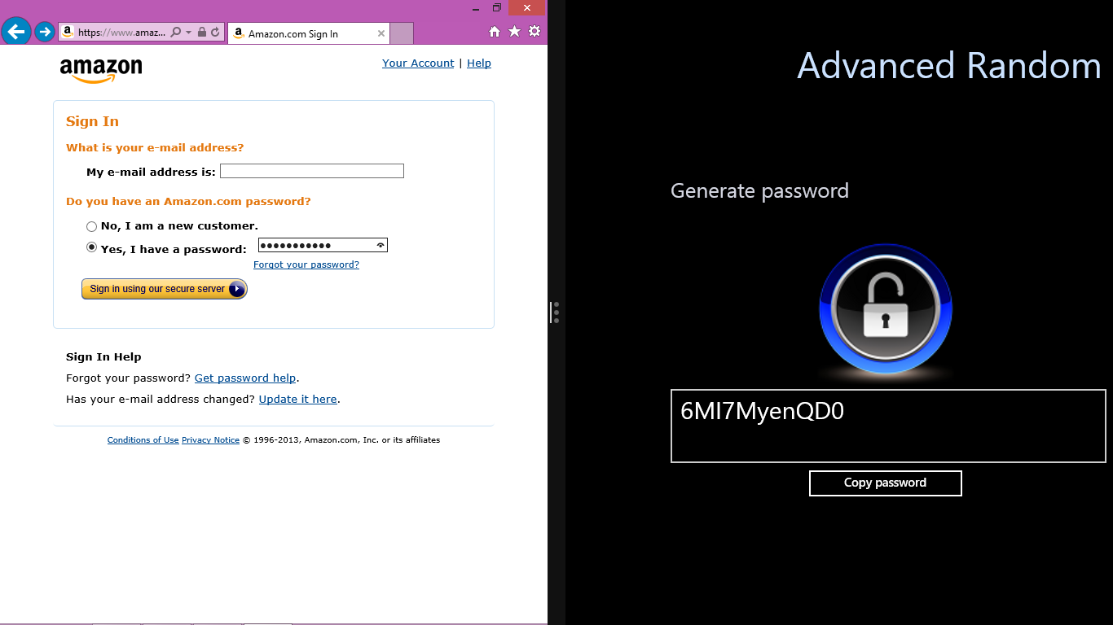Select the Amazon.com Sign In tab
Viewport: 1113px width, 625px height.
[309, 33]
